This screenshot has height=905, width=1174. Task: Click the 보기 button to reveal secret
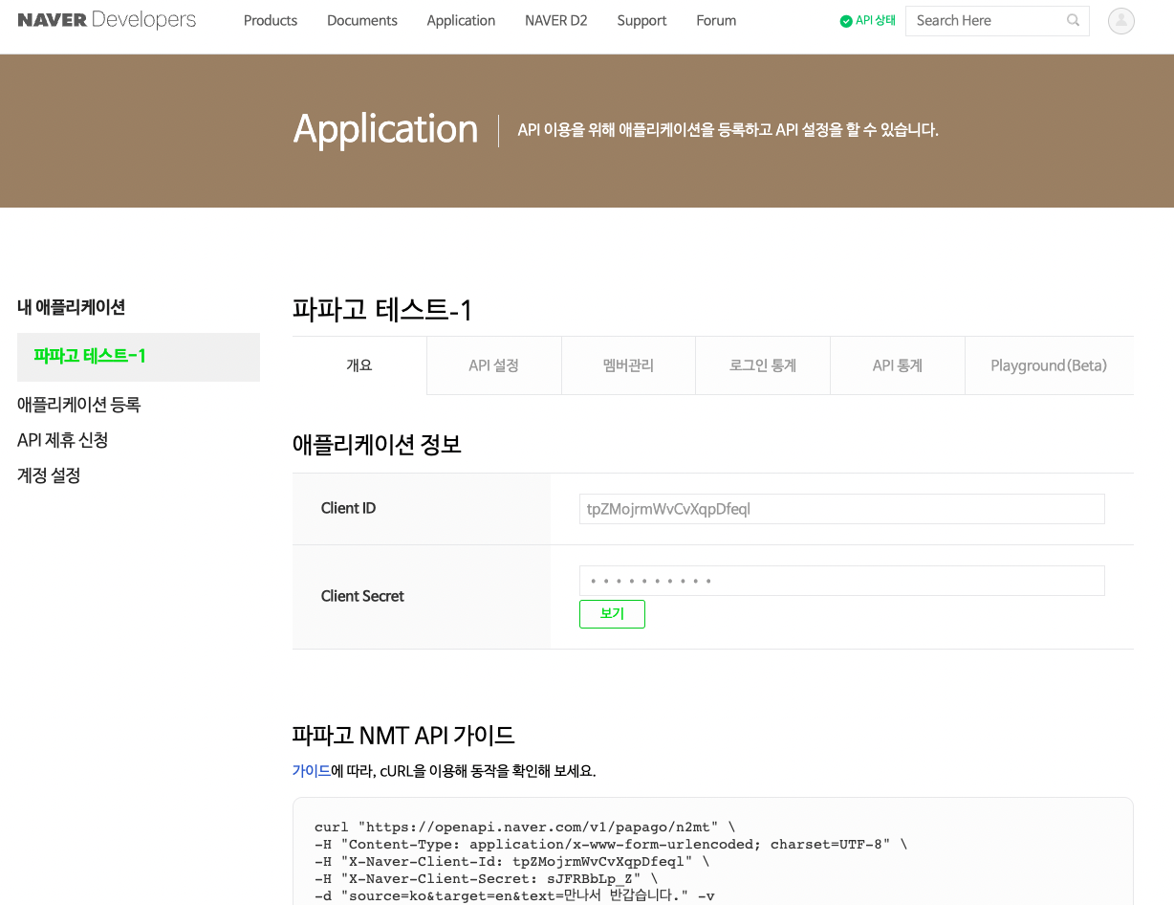612,614
